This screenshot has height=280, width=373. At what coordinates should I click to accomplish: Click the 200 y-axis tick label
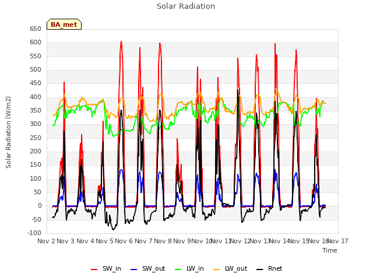click(36, 152)
